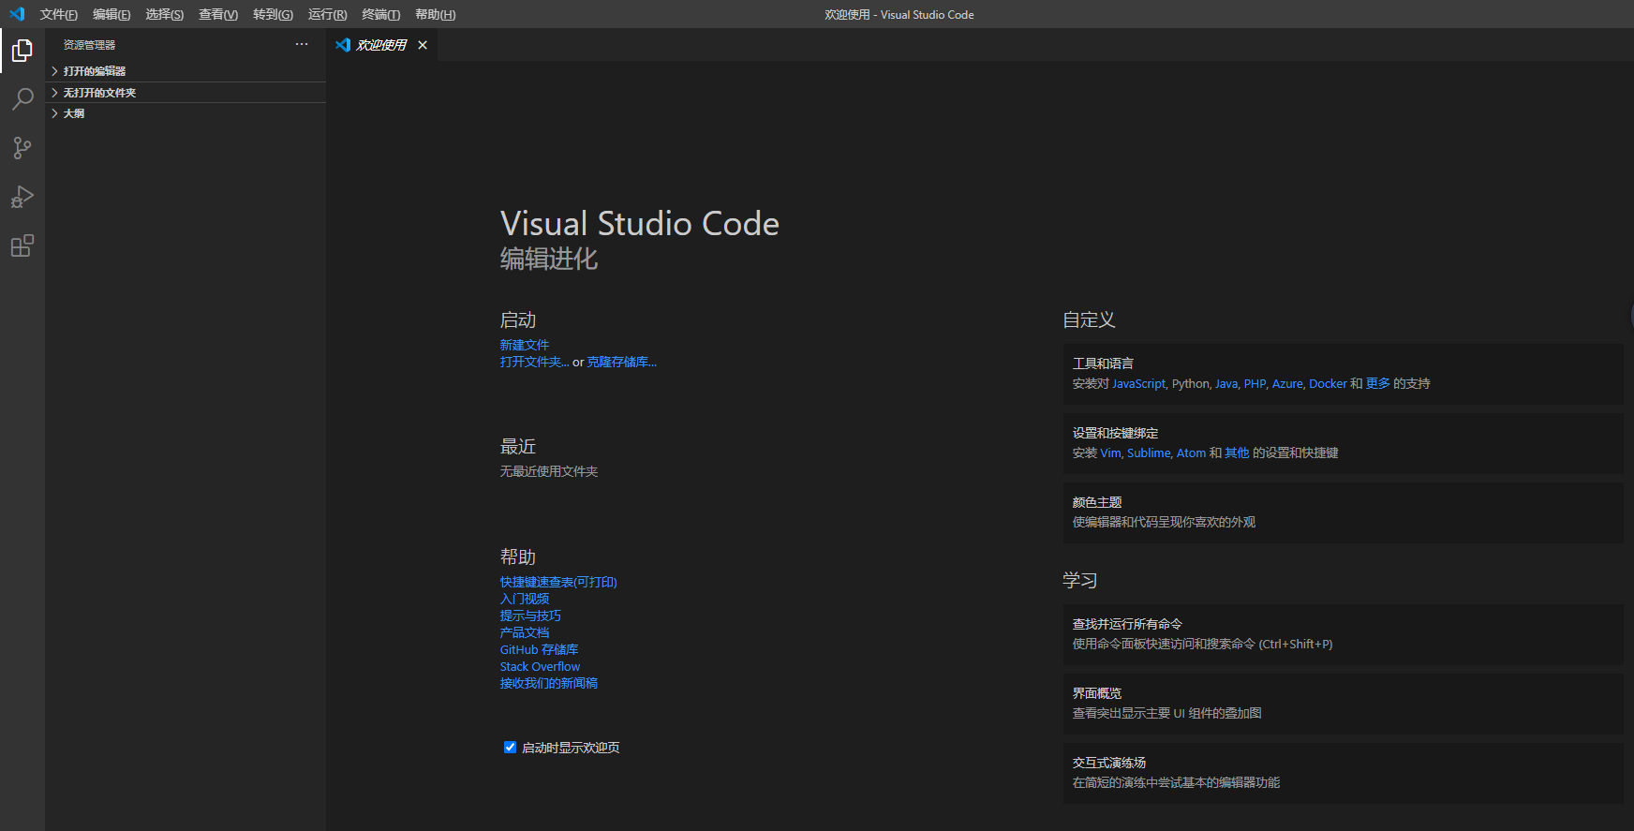Click the PHP link under 工具和语言
1634x831 pixels.
point(1255,383)
